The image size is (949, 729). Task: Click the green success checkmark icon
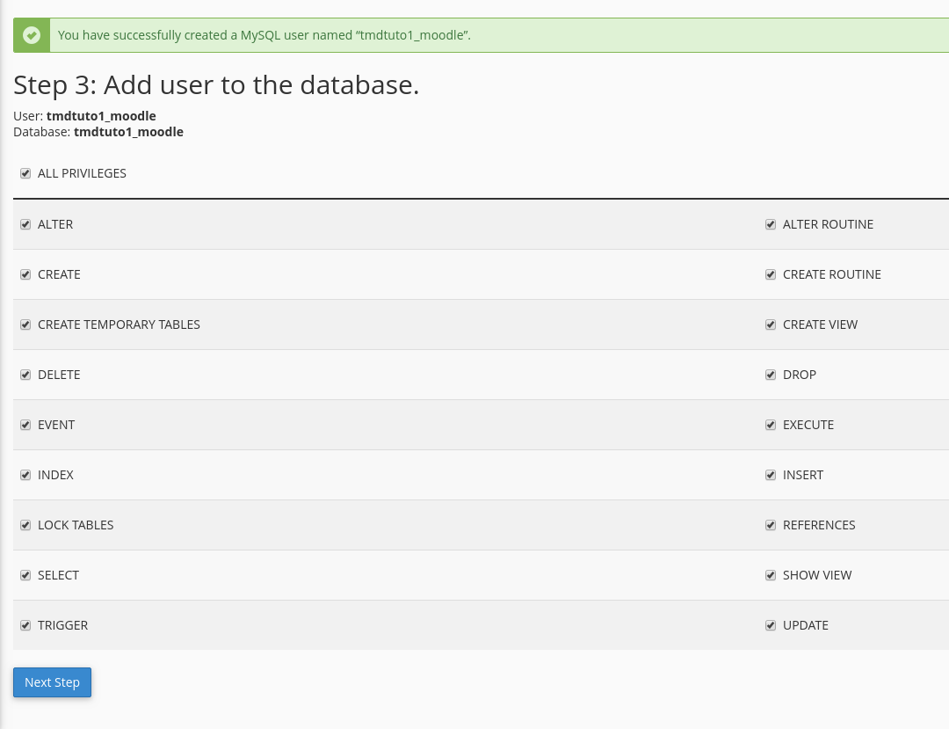pyautogui.click(x=32, y=35)
